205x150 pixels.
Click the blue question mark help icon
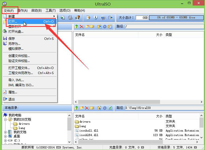[x=103, y=17]
